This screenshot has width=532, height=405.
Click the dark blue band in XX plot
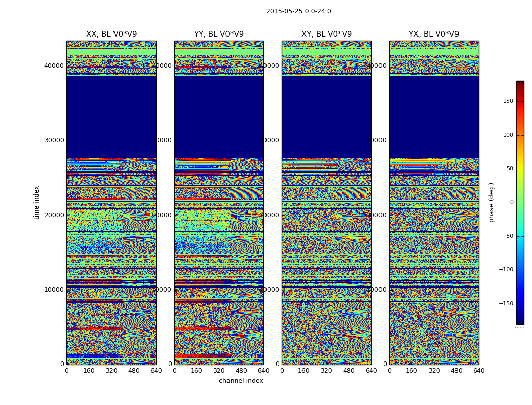click(x=111, y=117)
